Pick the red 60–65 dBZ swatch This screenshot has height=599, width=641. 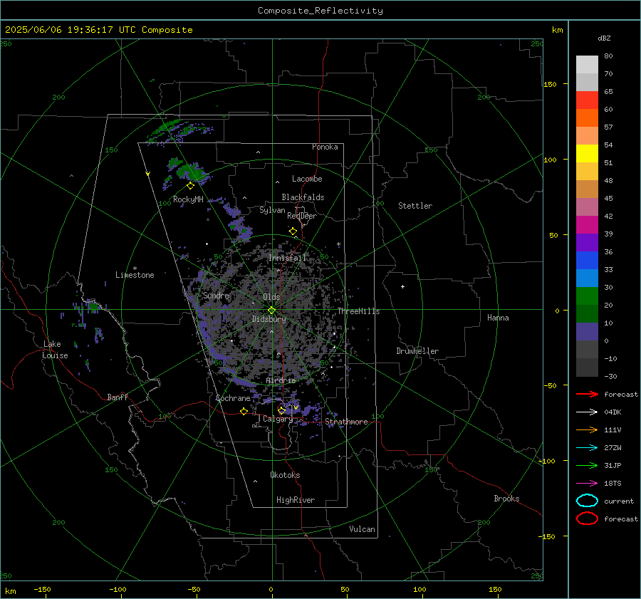(587, 100)
